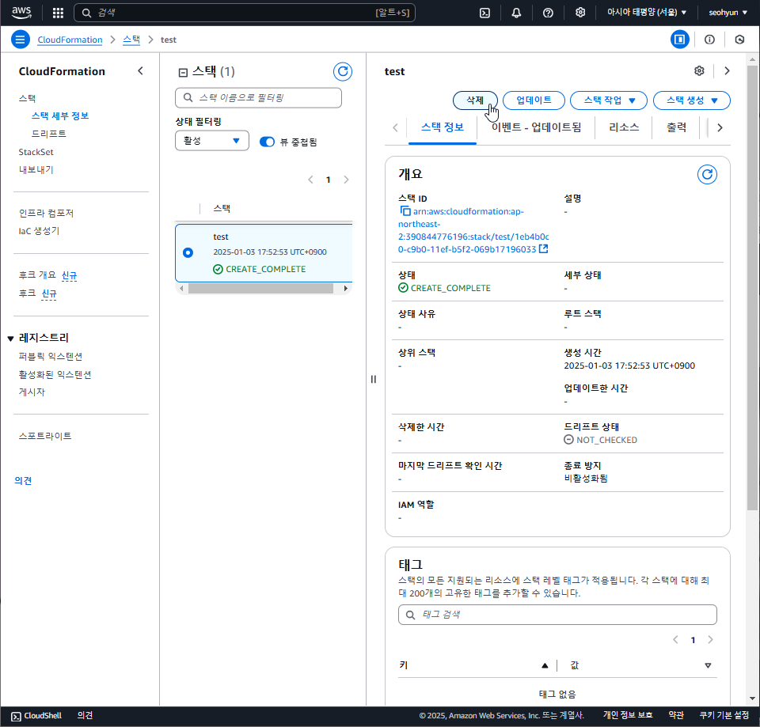
Task: Collapse the CloudFormation navigation pane
Action: [x=141, y=71]
